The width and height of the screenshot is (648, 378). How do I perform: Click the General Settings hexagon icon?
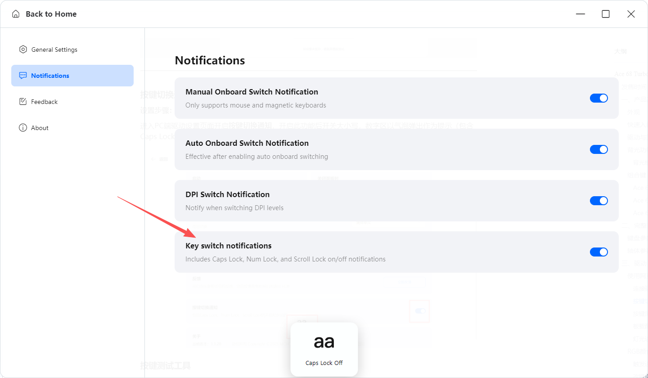click(x=23, y=49)
